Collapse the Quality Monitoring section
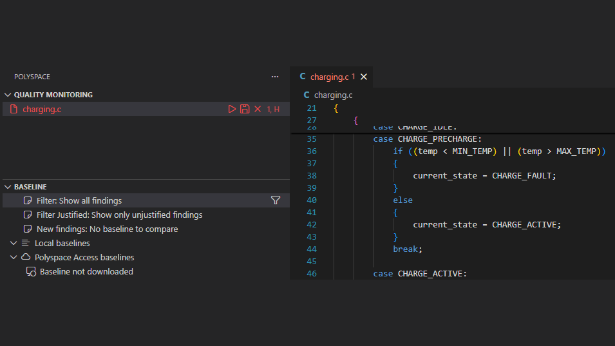The width and height of the screenshot is (615, 346). click(8, 95)
